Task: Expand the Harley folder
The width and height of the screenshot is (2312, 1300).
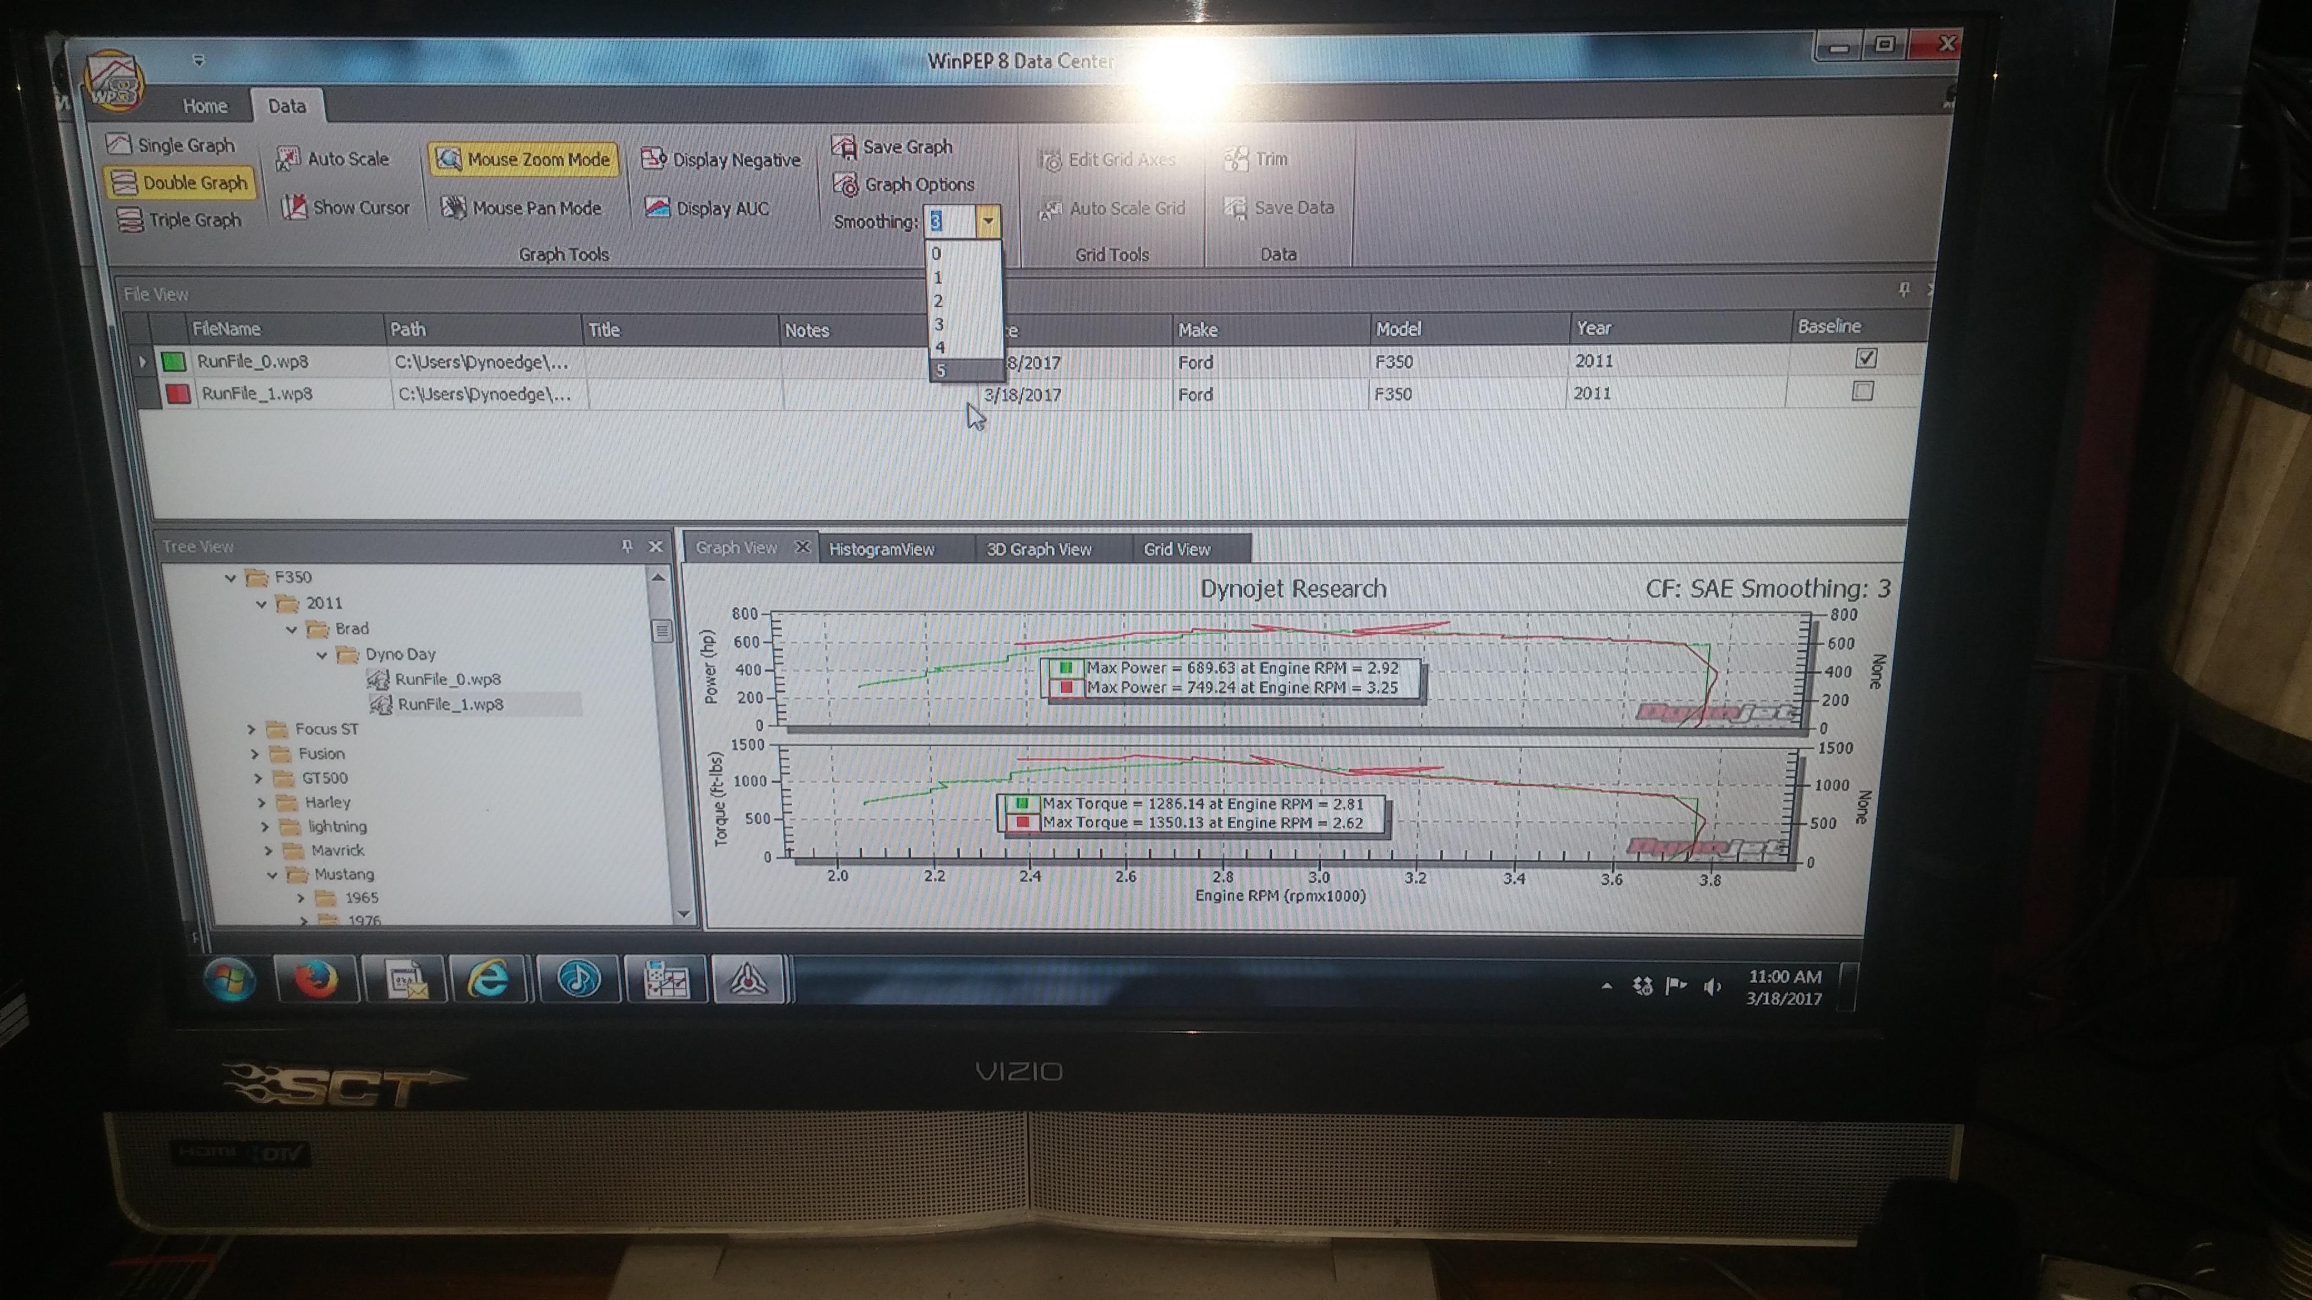Action: (262, 802)
